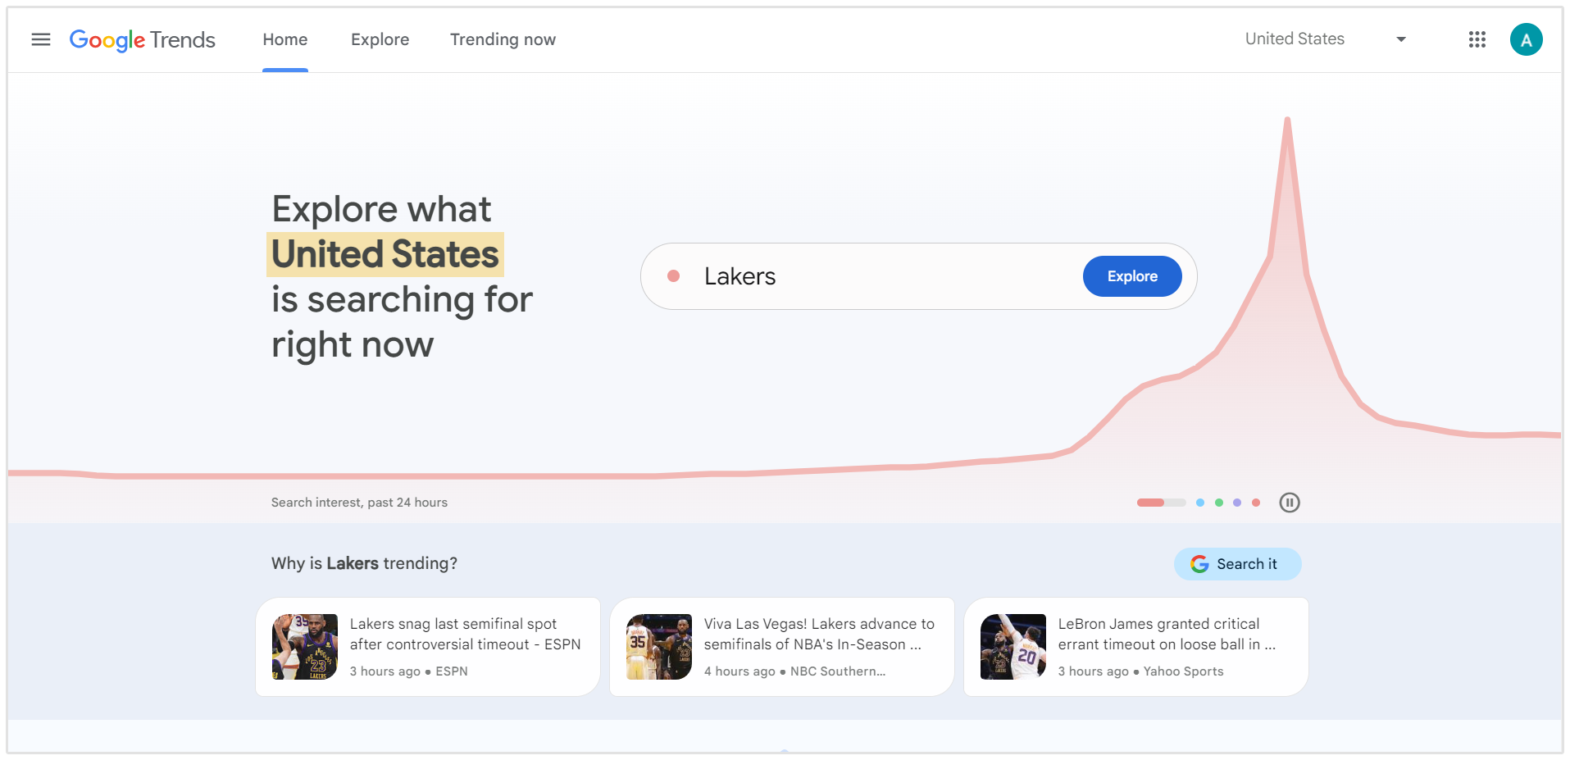Open the Trending now section
This screenshot has width=1570, height=760.
pyautogui.click(x=502, y=39)
